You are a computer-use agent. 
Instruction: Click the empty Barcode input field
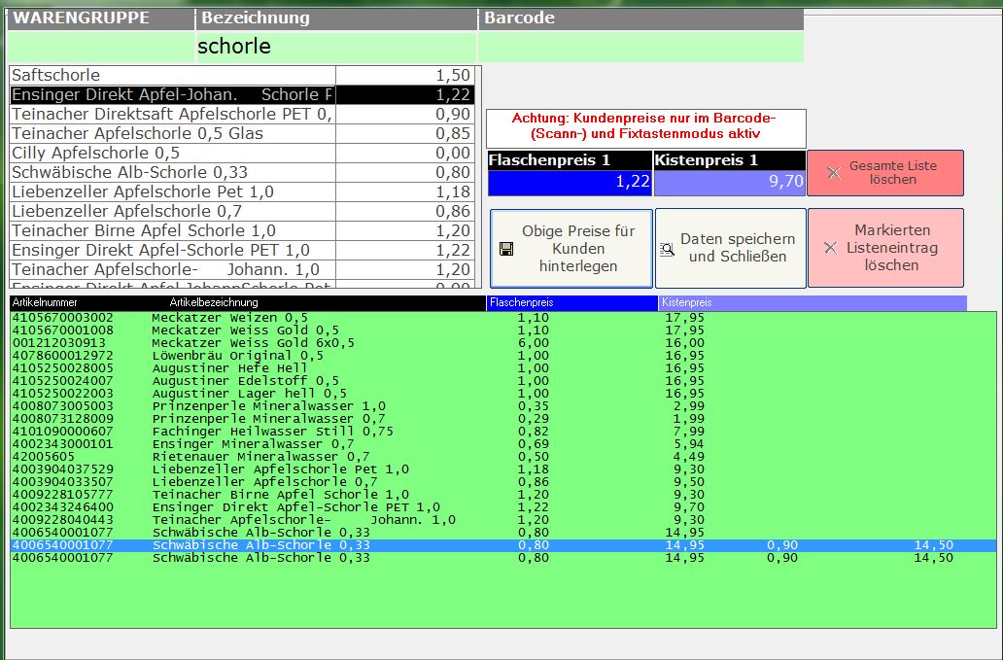click(x=640, y=47)
